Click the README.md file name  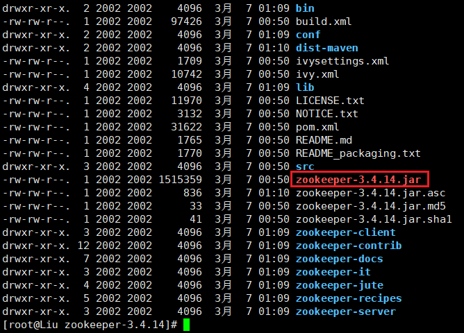click(x=324, y=140)
